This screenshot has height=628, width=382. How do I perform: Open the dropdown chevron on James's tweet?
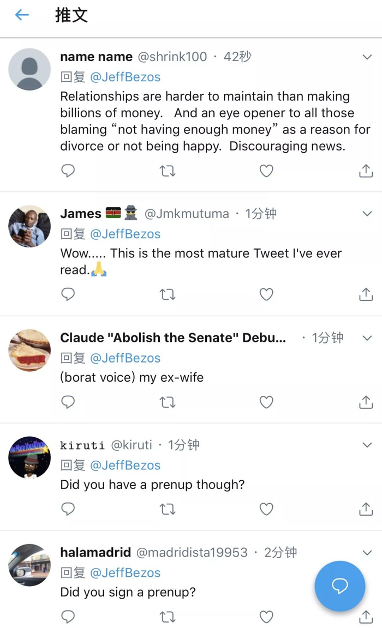pyautogui.click(x=367, y=214)
